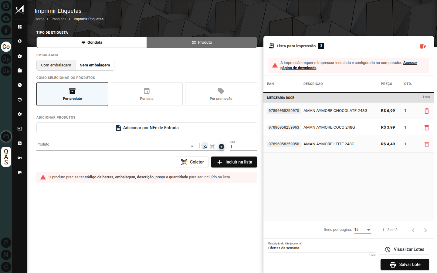
Task: Click the round plus icon near product field
Action: (222, 147)
